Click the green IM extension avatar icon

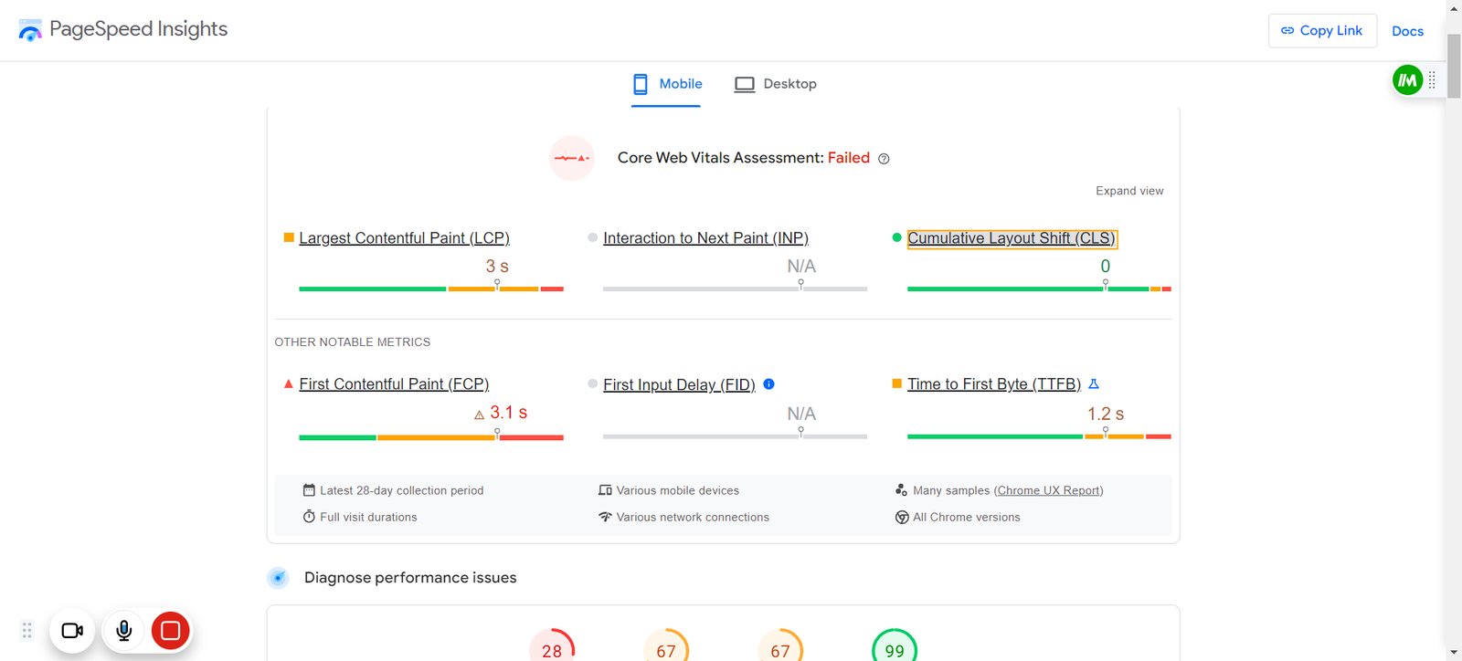pos(1407,80)
